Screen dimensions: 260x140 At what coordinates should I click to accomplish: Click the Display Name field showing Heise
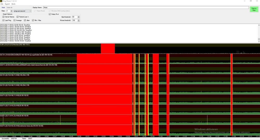(146, 8)
